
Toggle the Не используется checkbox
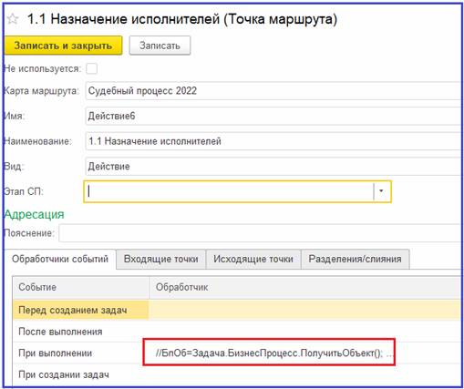(91, 68)
